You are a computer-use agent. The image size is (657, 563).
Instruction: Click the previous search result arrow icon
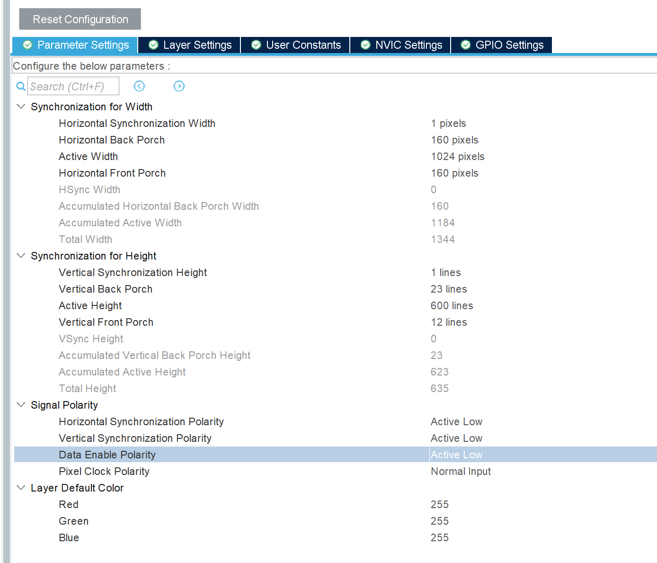(139, 86)
